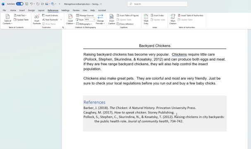Expand the document name dropdown chevron
This screenshot has height=149, width=251.
point(101,4)
